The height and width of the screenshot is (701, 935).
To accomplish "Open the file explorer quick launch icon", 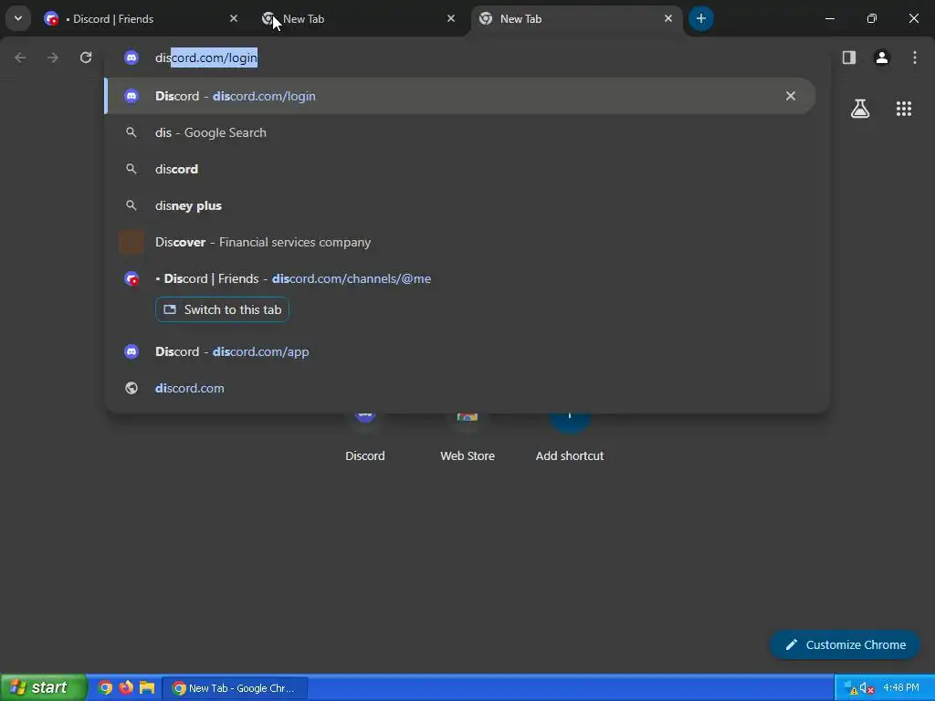I will click(147, 688).
